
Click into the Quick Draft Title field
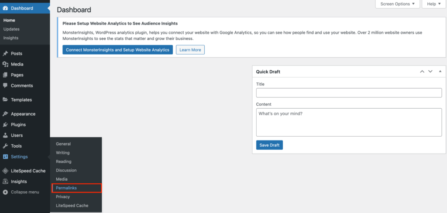tap(349, 93)
